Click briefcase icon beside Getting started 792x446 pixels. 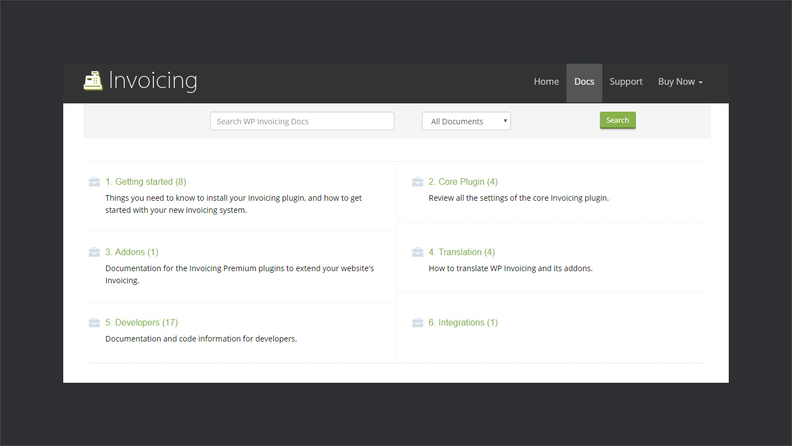pyautogui.click(x=95, y=182)
